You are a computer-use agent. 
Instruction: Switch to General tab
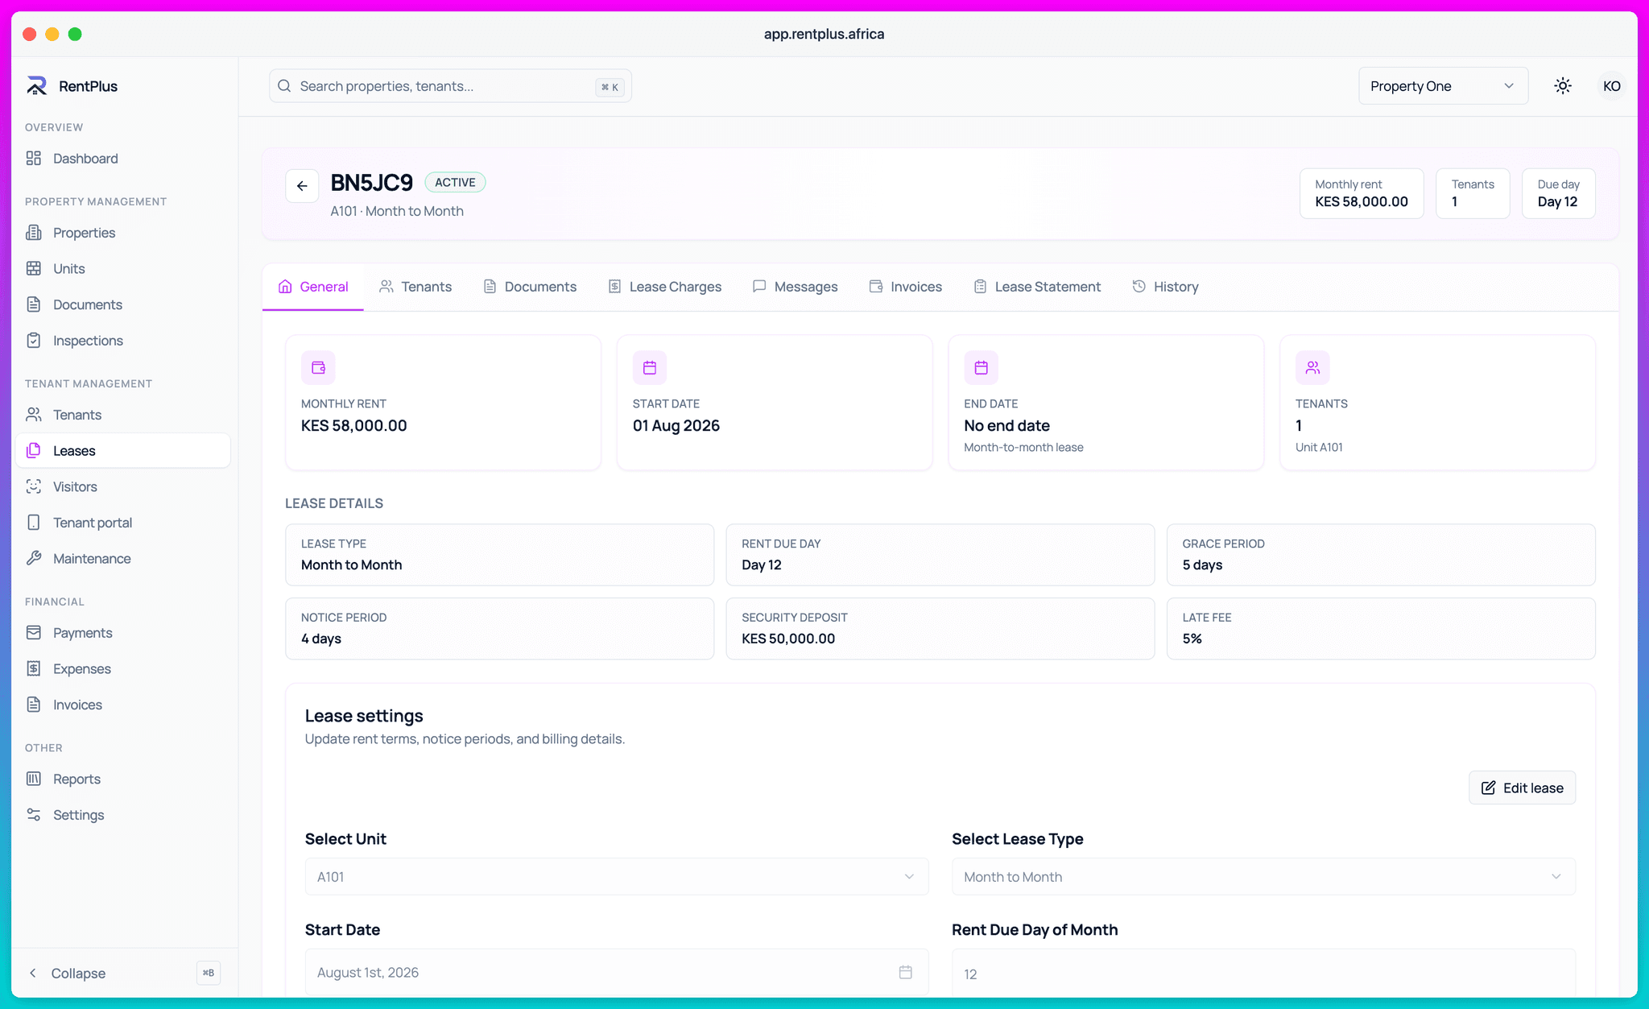(x=313, y=287)
